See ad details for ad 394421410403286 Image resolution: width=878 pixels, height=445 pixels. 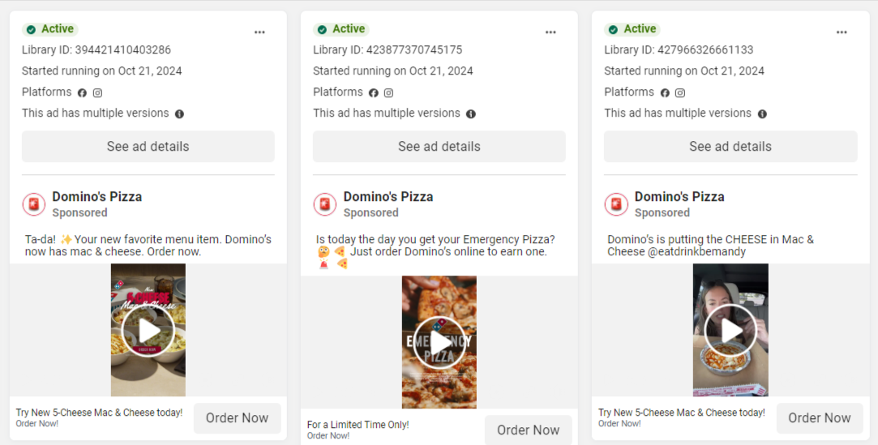click(x=148, y=147)
